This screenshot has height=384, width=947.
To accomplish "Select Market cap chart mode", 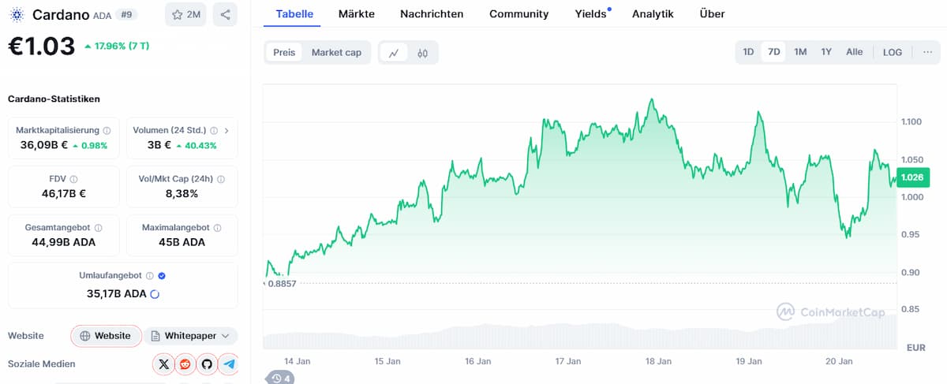I will (336, 52).
